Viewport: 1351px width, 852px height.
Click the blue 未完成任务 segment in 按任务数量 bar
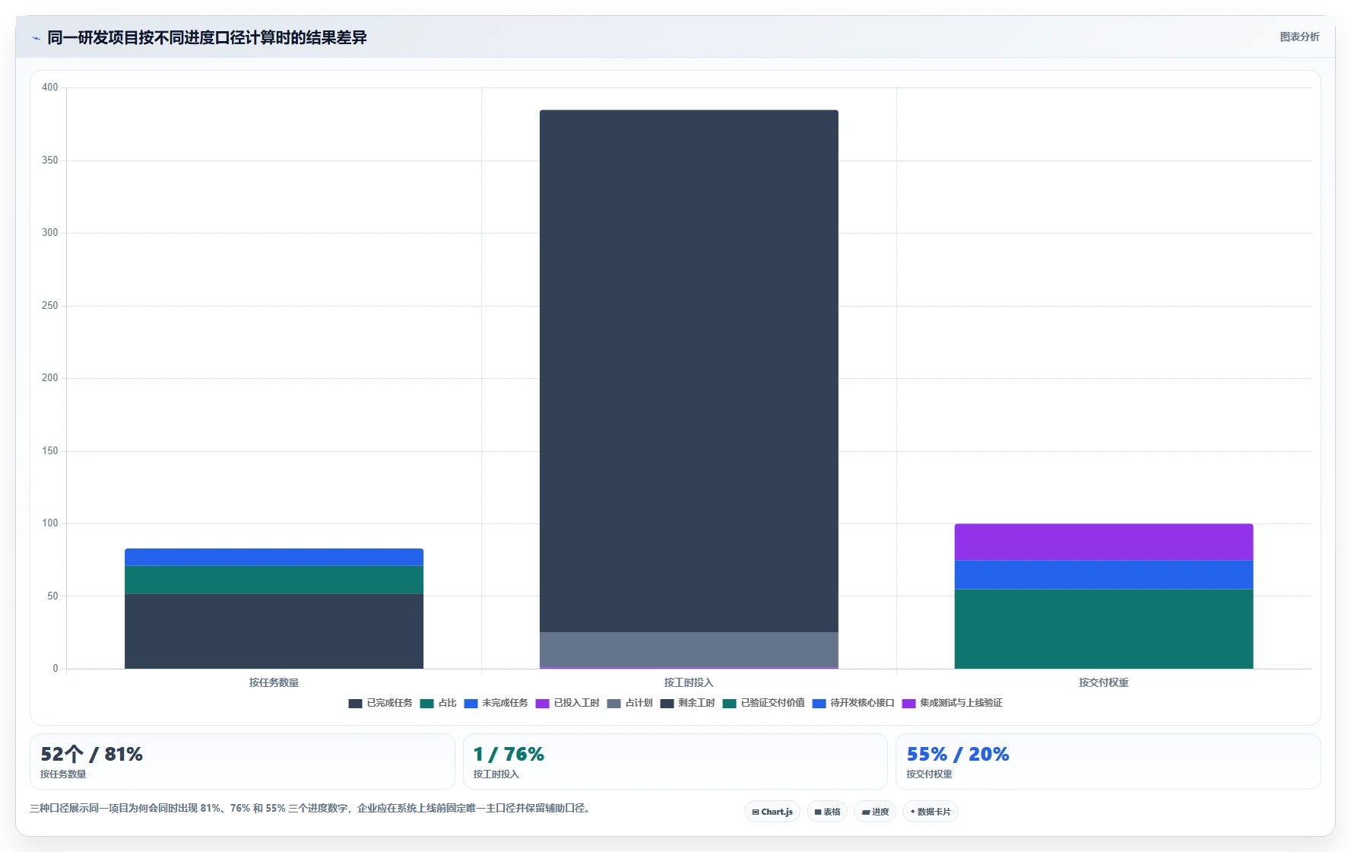tap(274, 557)
